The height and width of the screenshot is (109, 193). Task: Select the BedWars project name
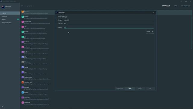pyautogui.click(x=27, y=52)
